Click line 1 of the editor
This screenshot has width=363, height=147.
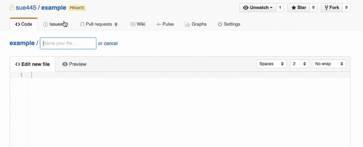(x=189, y=75)
